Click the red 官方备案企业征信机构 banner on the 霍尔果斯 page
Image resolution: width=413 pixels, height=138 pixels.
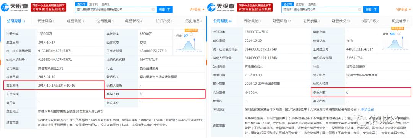[x=49, y=8]
